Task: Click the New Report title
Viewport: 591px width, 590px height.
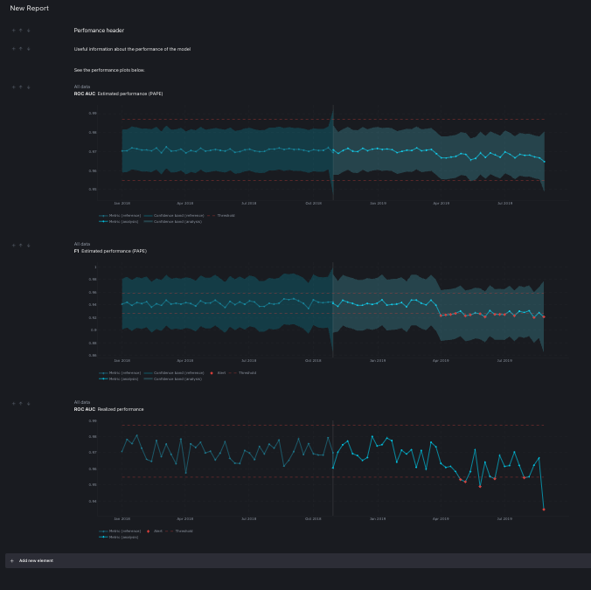Action: 30,8
